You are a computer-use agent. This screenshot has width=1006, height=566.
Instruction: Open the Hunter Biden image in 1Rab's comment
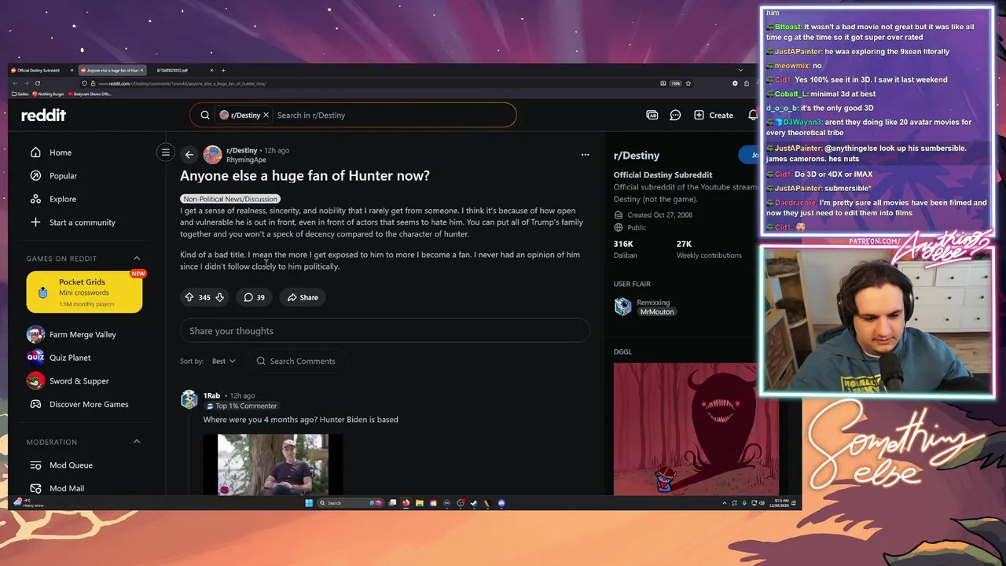coord(273,465)
